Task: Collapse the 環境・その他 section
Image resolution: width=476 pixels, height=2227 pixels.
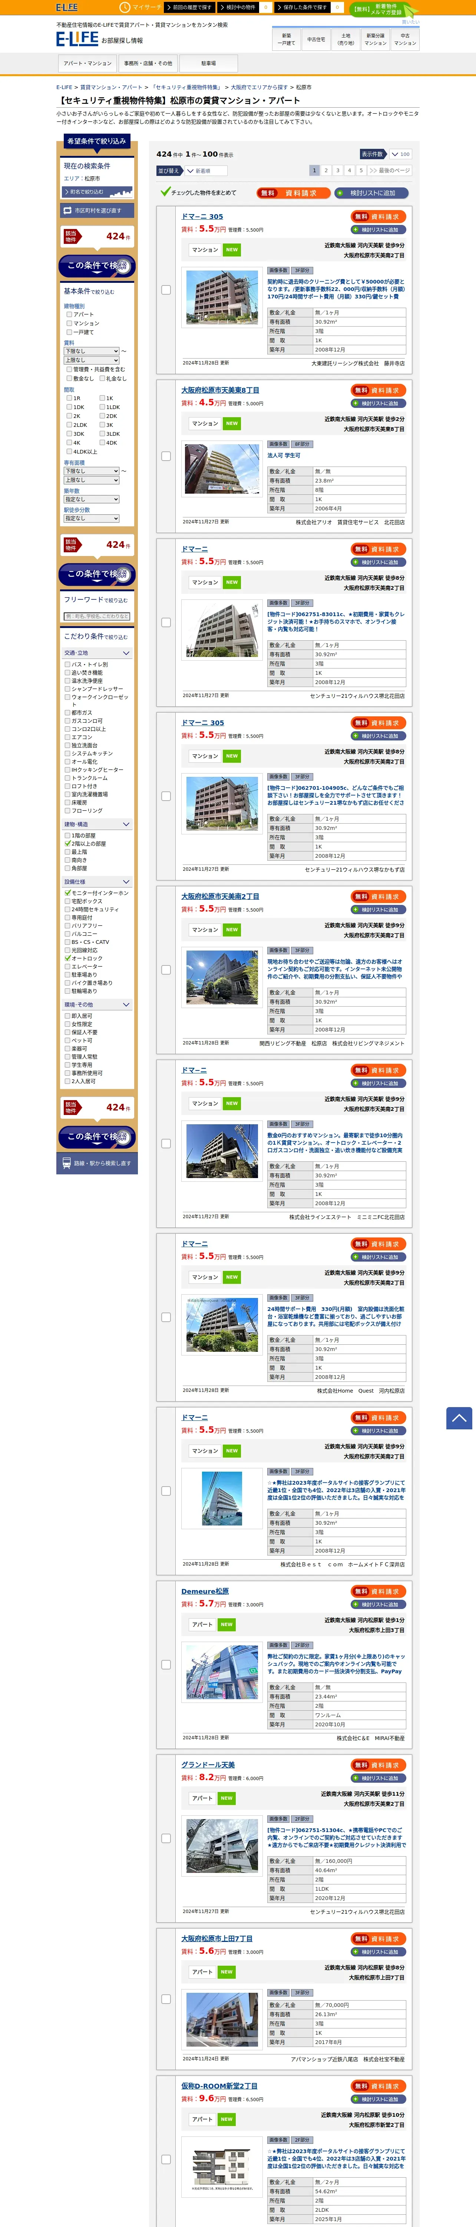Action: click(97, 1005)
